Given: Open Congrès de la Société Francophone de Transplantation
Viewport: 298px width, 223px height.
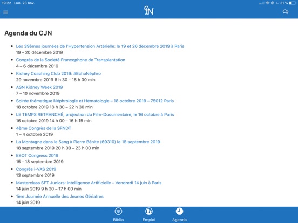Looking at the screenshot, I should [71, 60].
